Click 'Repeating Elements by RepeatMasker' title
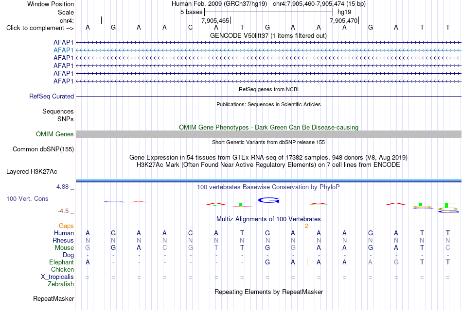462x310 pixels. point(268,292)
